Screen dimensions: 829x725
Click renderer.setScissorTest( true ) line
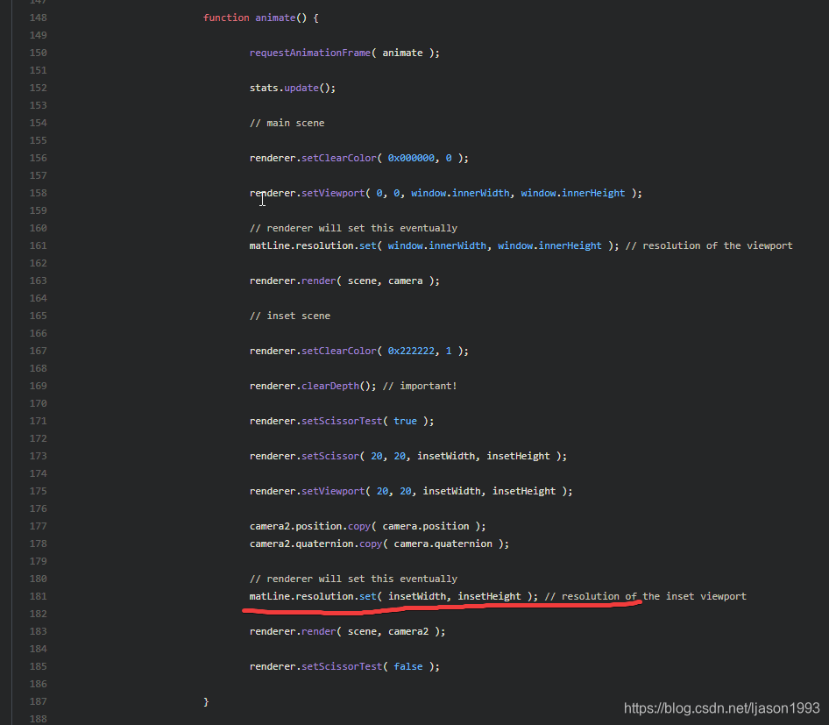coord(342,421)
